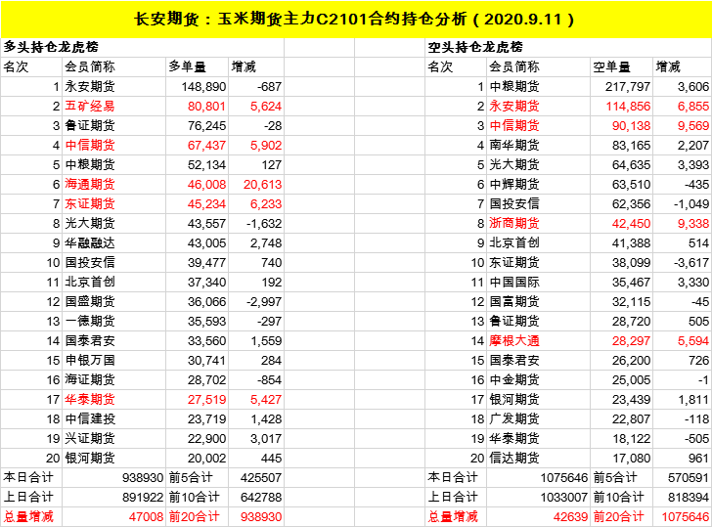Screen dimensions: 712x527
Task: Click the long-side 本日合计 value 938930
Action: coord(114,477)
